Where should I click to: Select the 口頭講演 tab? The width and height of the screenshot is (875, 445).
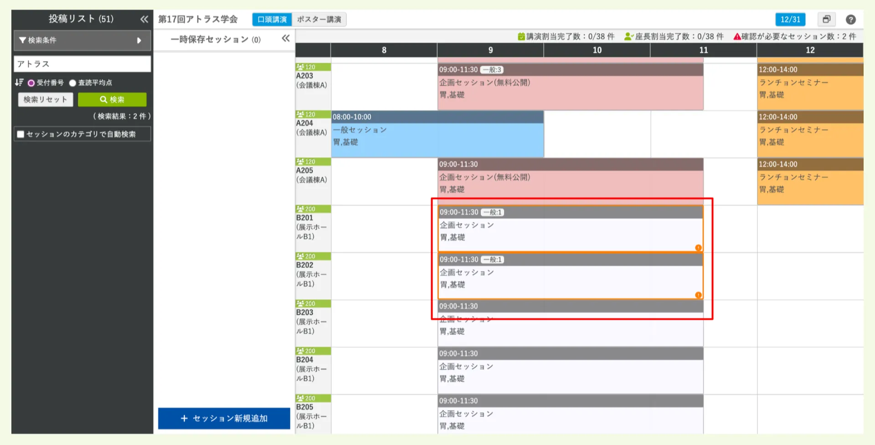(x=272, y=19)
